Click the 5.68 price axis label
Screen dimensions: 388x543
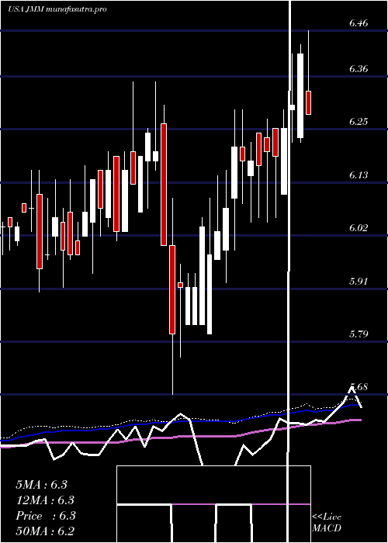click(x=359, y=387)
